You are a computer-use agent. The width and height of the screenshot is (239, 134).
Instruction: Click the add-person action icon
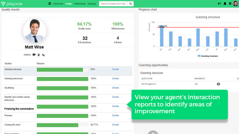[43, 55]
